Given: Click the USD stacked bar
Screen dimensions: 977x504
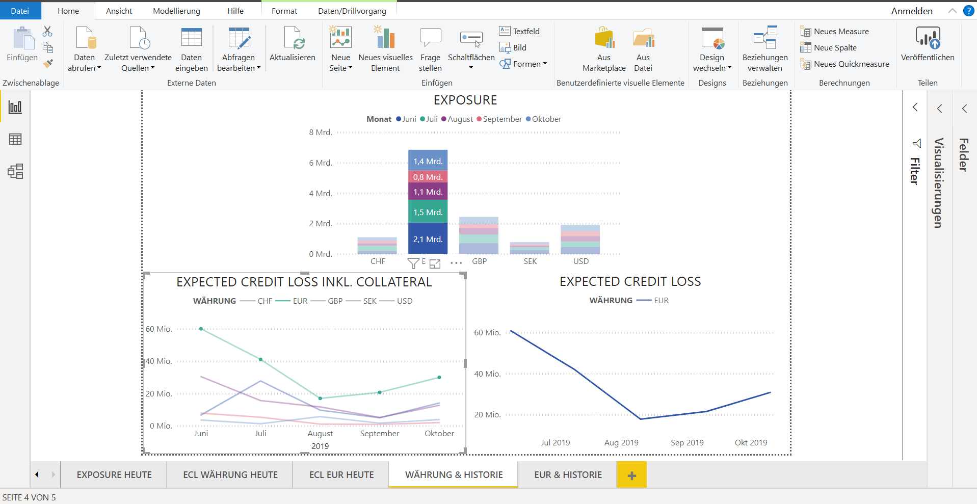Looking at the screenshot, I should coord(580,239).
